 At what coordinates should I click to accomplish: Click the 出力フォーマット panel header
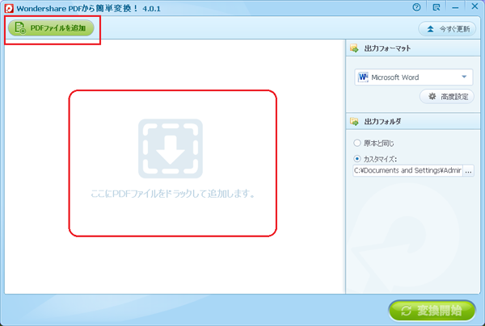point(413,48)
